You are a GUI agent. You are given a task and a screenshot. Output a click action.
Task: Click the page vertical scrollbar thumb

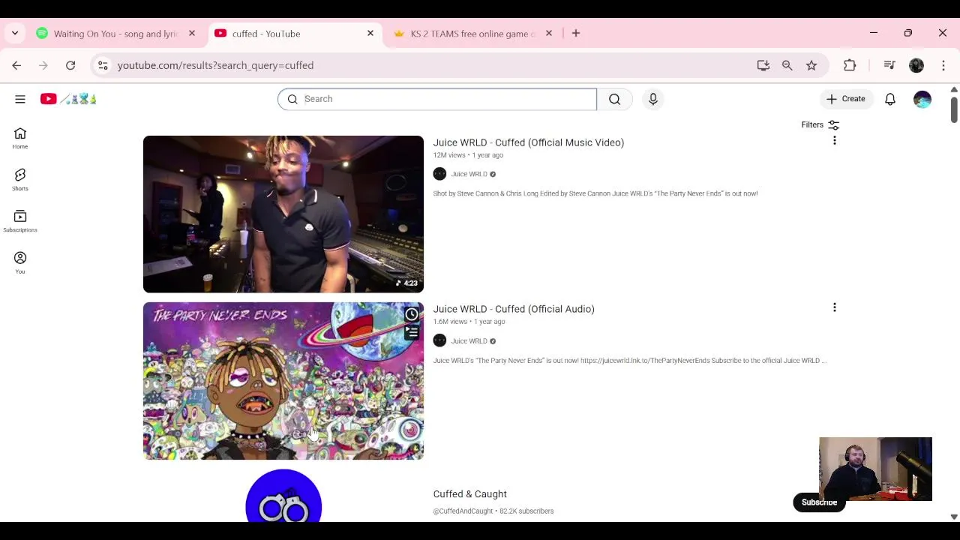tap(954, 109)
